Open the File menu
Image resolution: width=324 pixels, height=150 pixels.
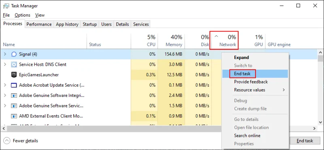pyautogui.click(x=6, y=15)
